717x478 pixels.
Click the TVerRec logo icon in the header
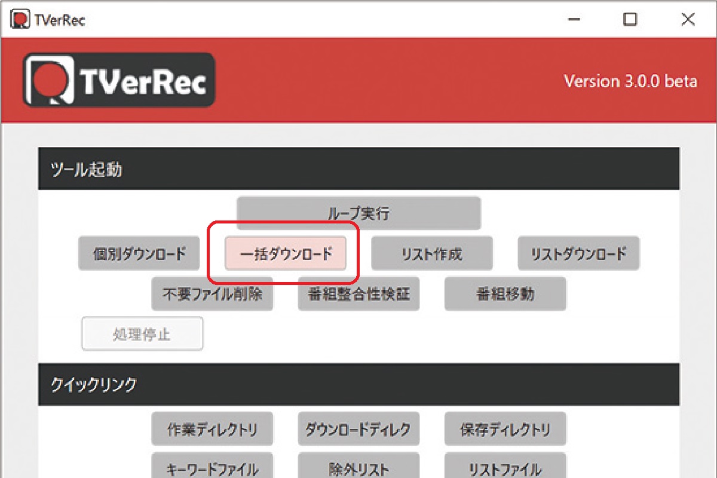coord(48,81)
